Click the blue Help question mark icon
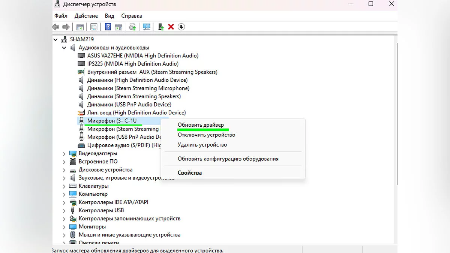This screenshot has height=253, width=450. pyautogui.click(x=108, y=27)
